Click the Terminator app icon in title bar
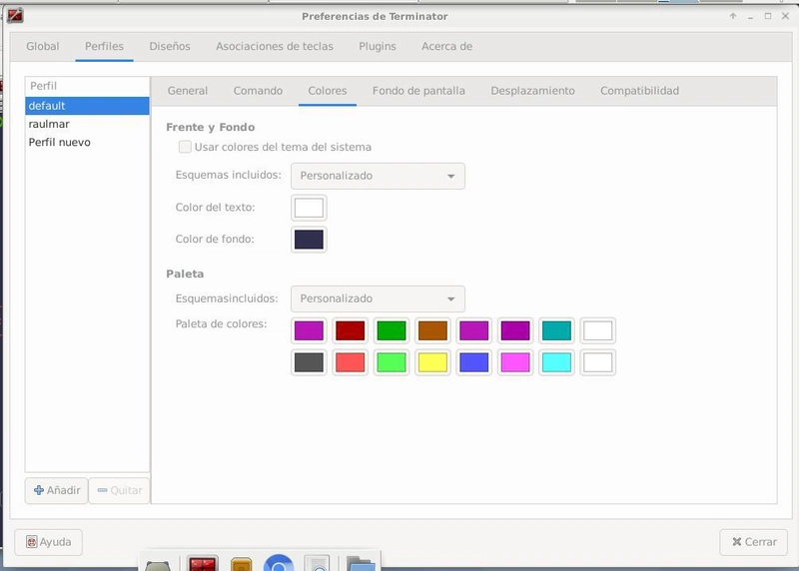The image size is (799, 571). pyautogui.click(x=15, y=16)
